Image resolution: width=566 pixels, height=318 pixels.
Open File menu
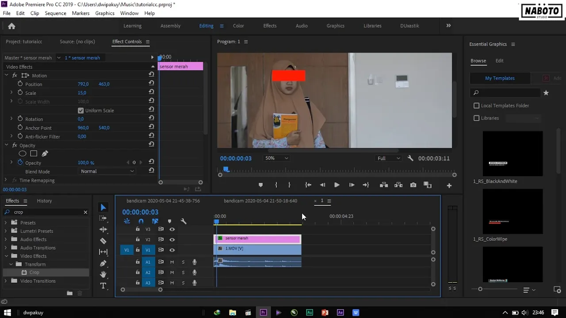[x=7, y=13]
